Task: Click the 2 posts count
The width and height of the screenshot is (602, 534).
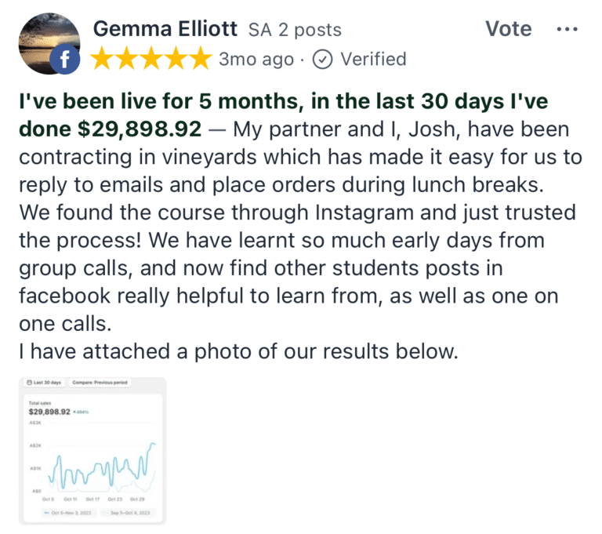Action: click(x=310, y=30)
